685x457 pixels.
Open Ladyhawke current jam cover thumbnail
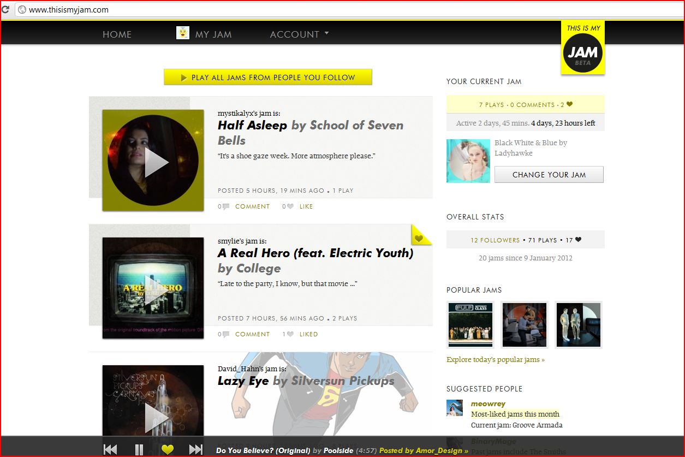[x=468, y=161]
